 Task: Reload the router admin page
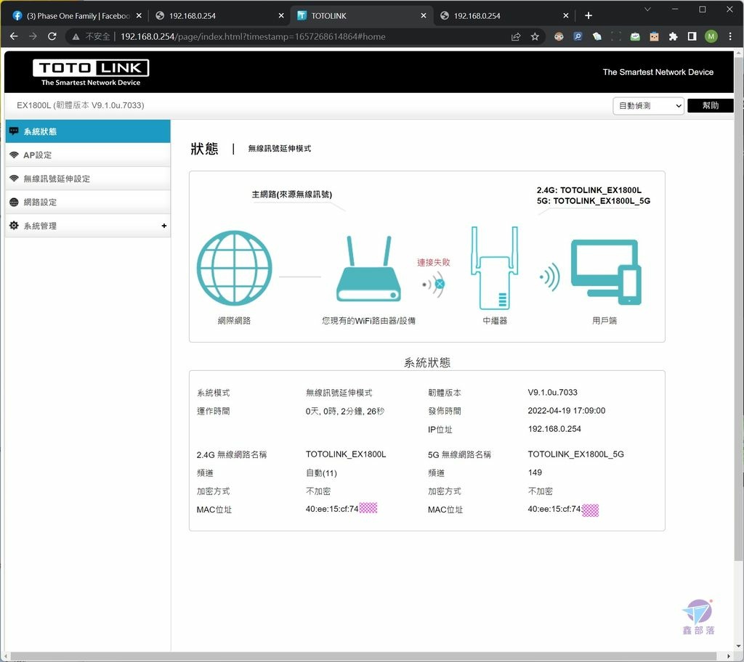pyautogui.click(x=52, y=36)
